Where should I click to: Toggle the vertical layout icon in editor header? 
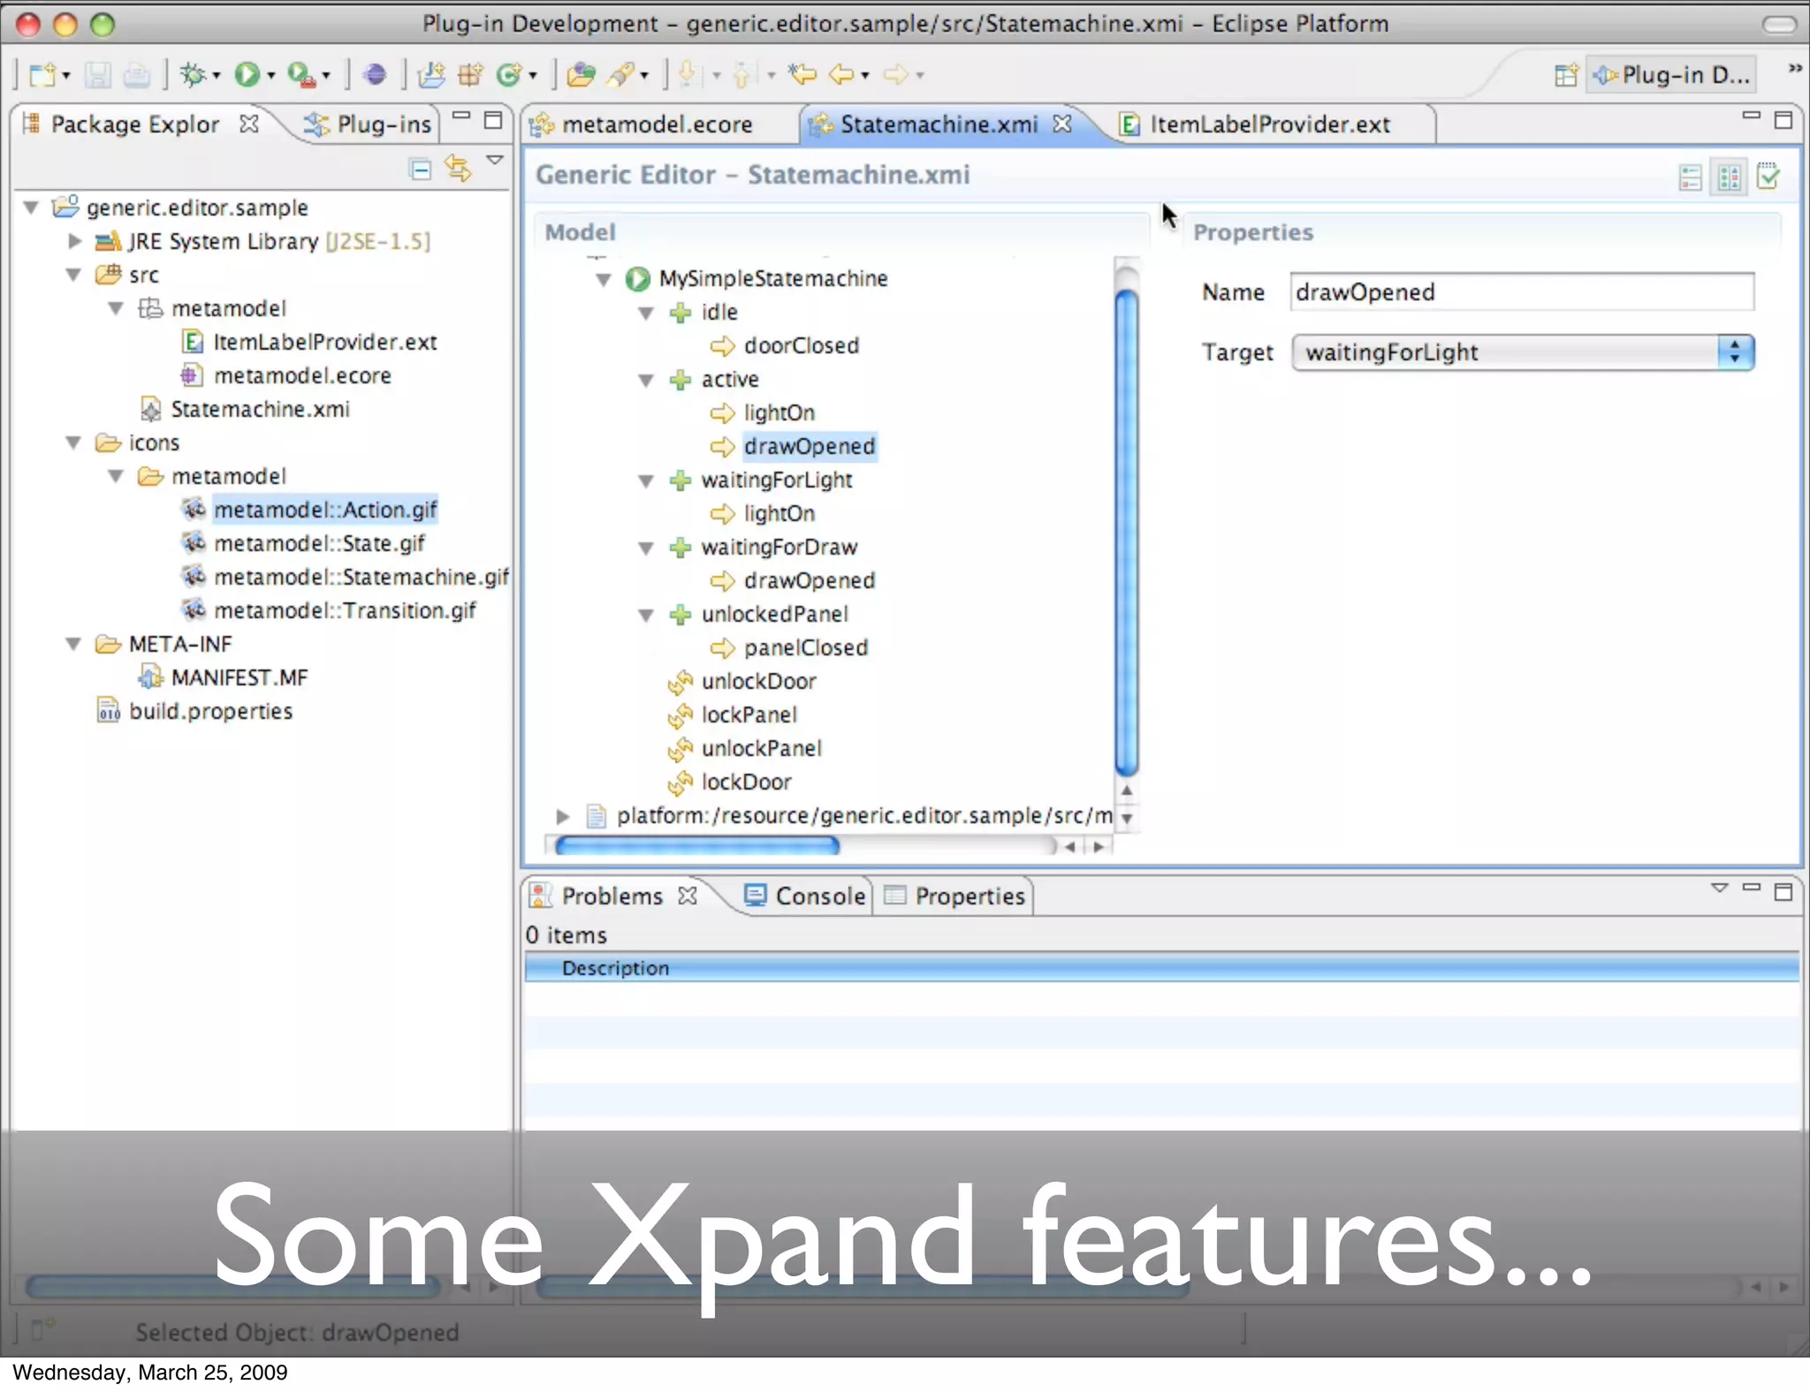[1730, 178]
